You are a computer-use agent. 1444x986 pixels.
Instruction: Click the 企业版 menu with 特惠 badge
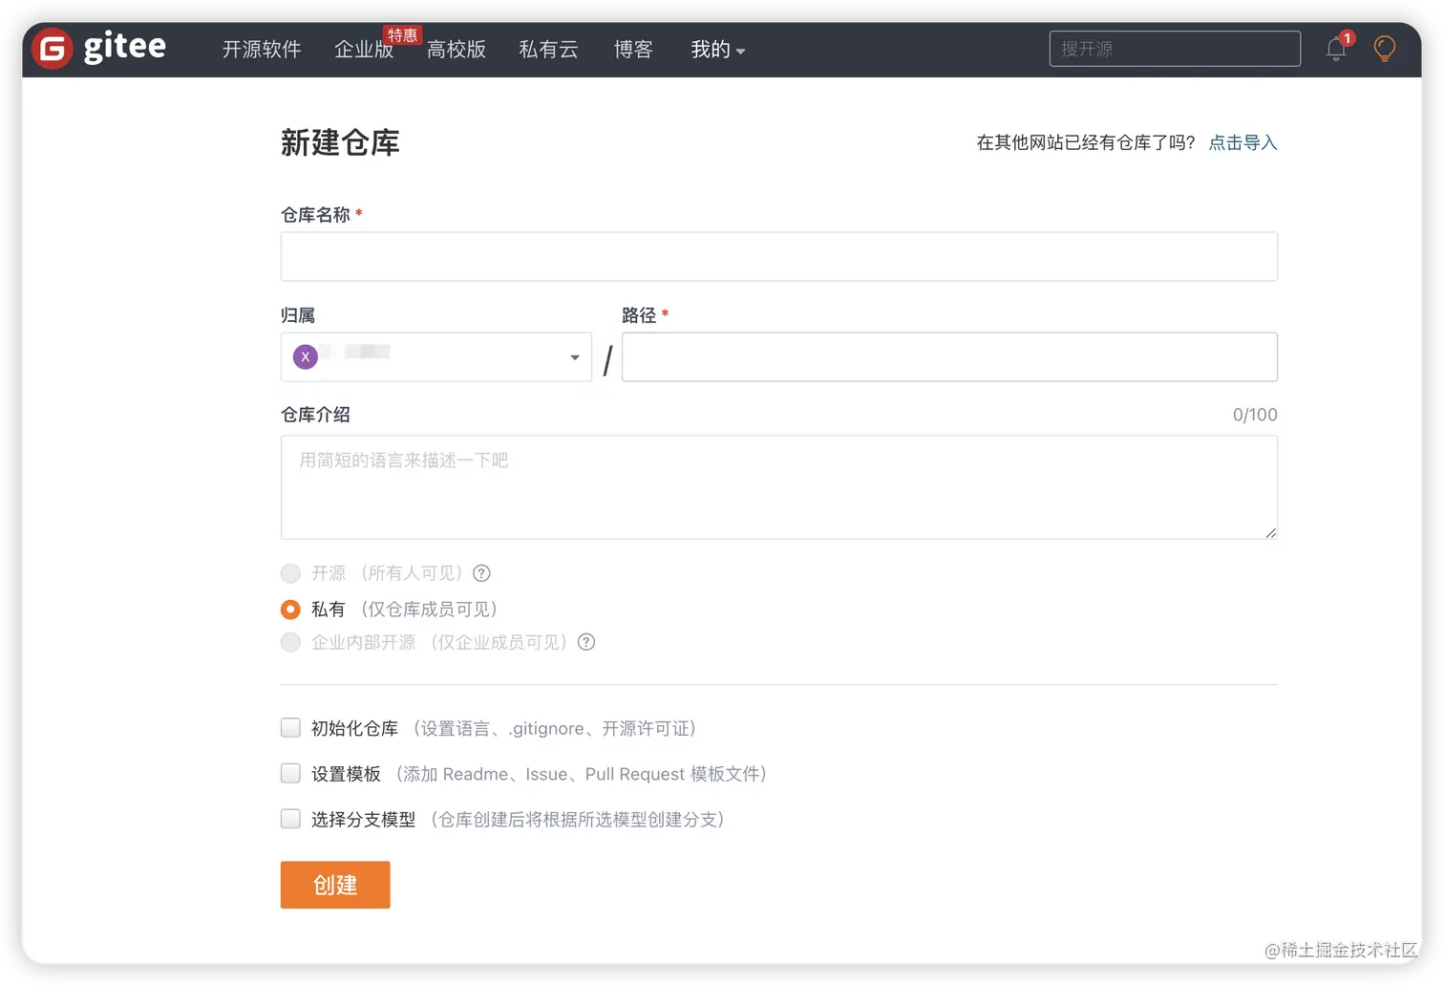364,50
